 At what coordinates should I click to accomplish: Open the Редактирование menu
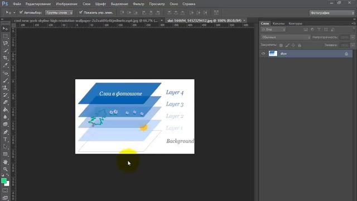[38, 4]
